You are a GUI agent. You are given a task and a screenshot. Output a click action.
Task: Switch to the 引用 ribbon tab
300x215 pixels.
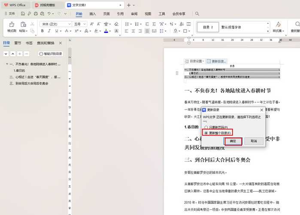click(x=120, y=14)
